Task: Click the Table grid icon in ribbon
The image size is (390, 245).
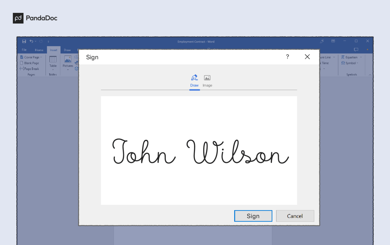Action: (53, 59)
